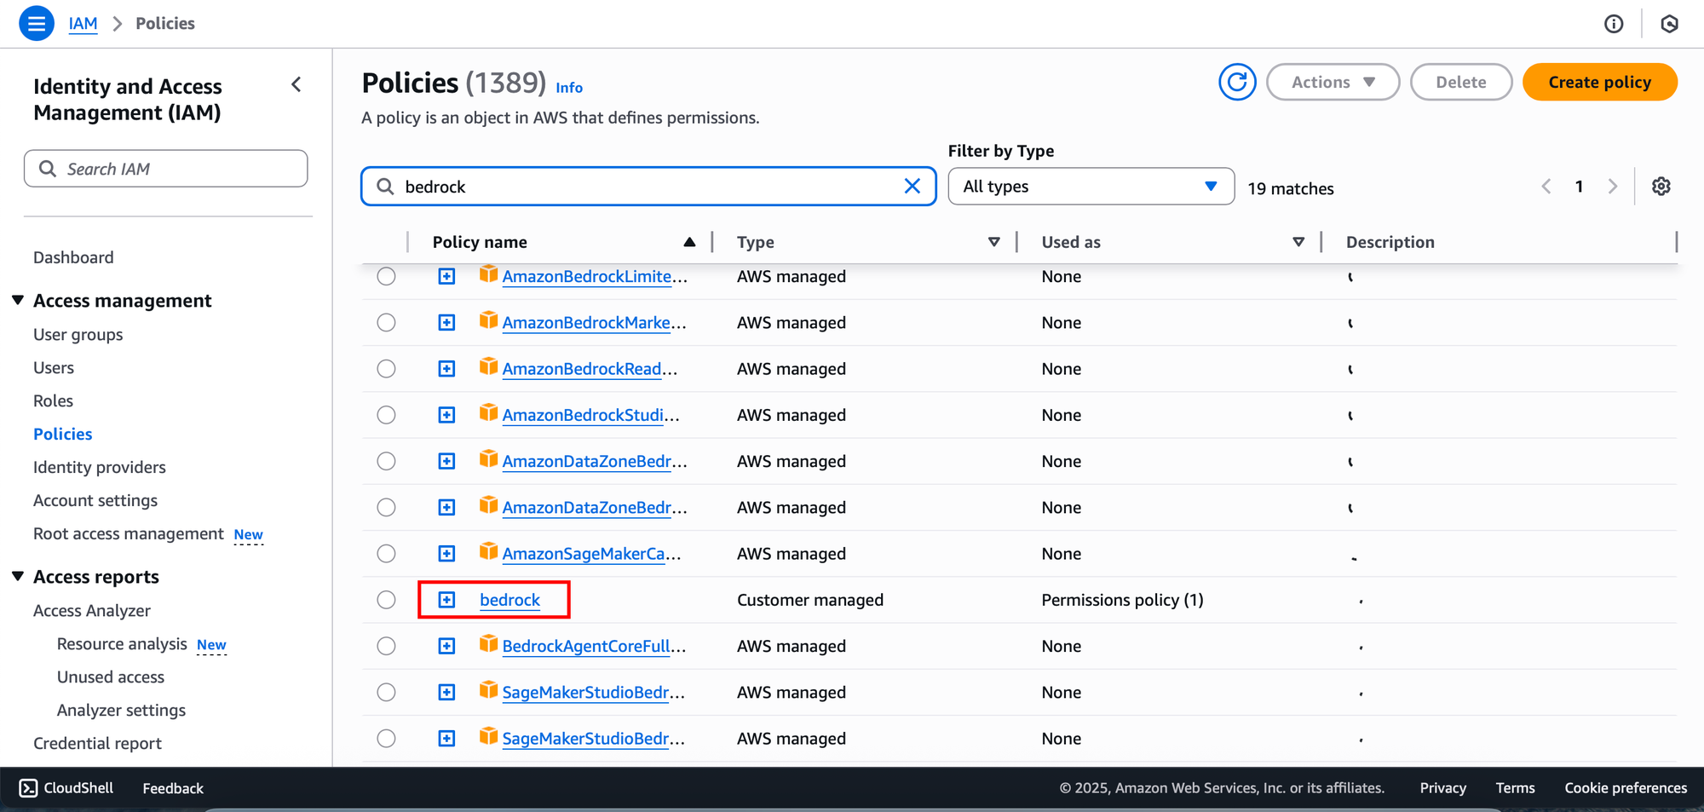Expand the AmazonBedrockMarke policy row
Image resolution: width=1704 pixels, height=812 pixels.
tap(446, 322)
